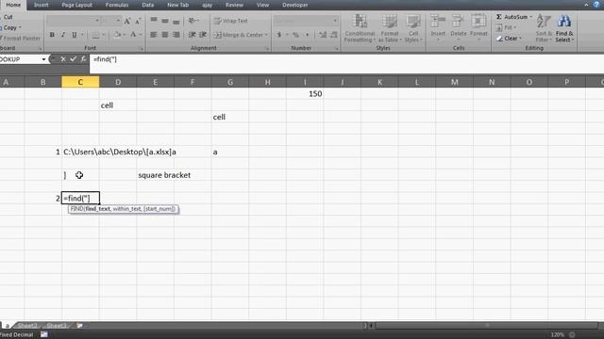Image resolution: width=604 pixels, height=339 pixels.
Task: Switch to the Page Layout tab
Action: (x=77, y=5)
